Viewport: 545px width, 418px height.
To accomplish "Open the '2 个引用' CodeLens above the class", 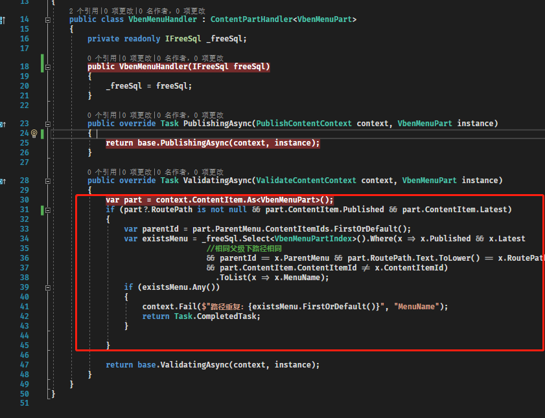I will 84,11.
